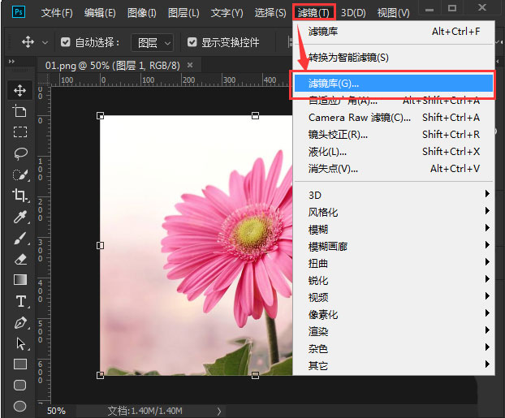The image size is (505, 418).
Task: Open the Move tool preset picker arrow
Action: pos(45,42)
